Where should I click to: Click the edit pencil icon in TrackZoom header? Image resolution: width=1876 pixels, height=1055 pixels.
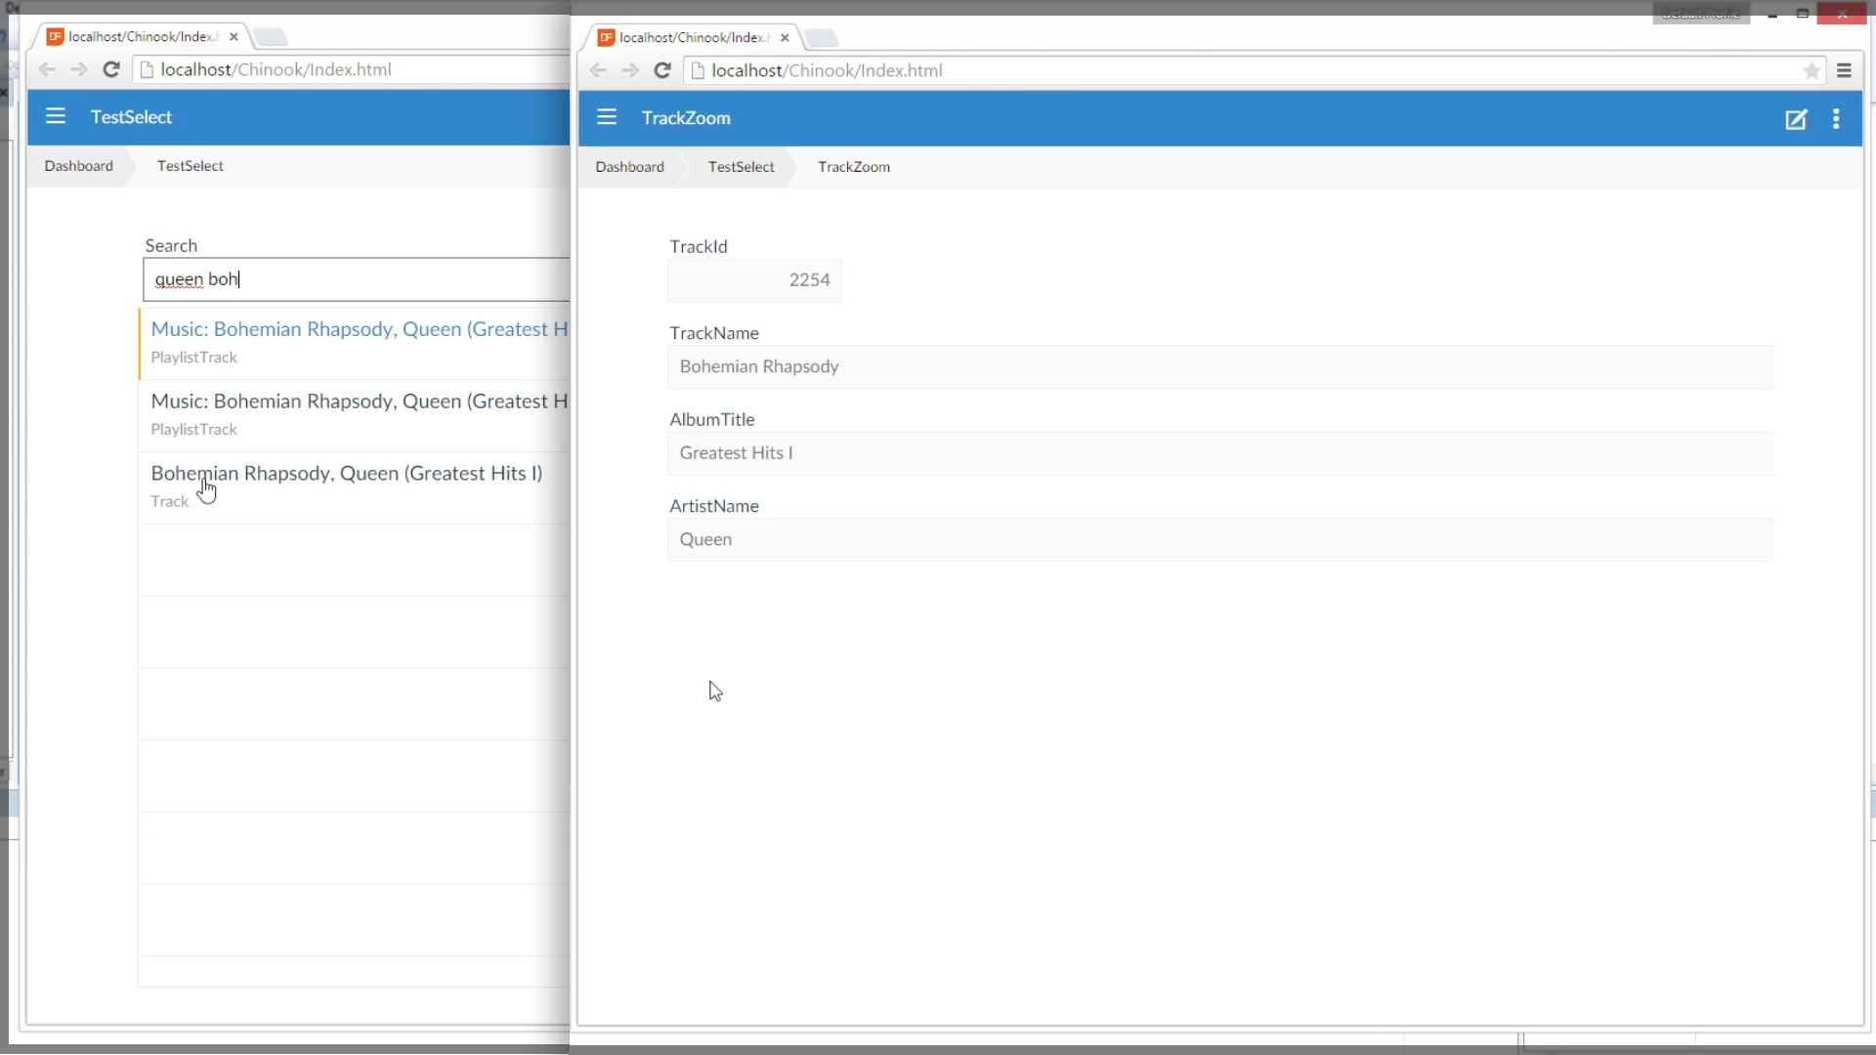[1796, 119]
